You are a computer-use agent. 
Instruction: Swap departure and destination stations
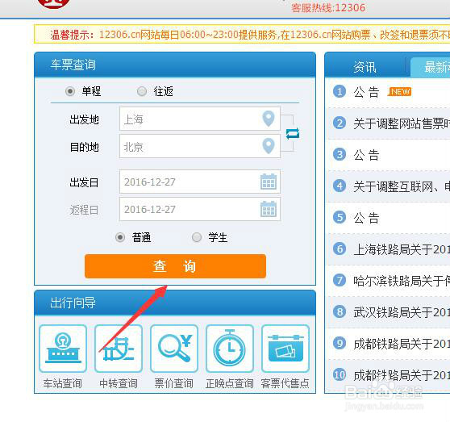tap(293, 133)
